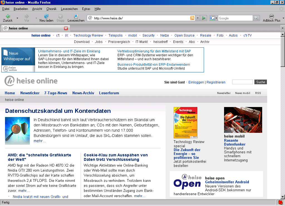
Task: Focus the URL address field
Action: pyautogui.click(x=141, y=18)
